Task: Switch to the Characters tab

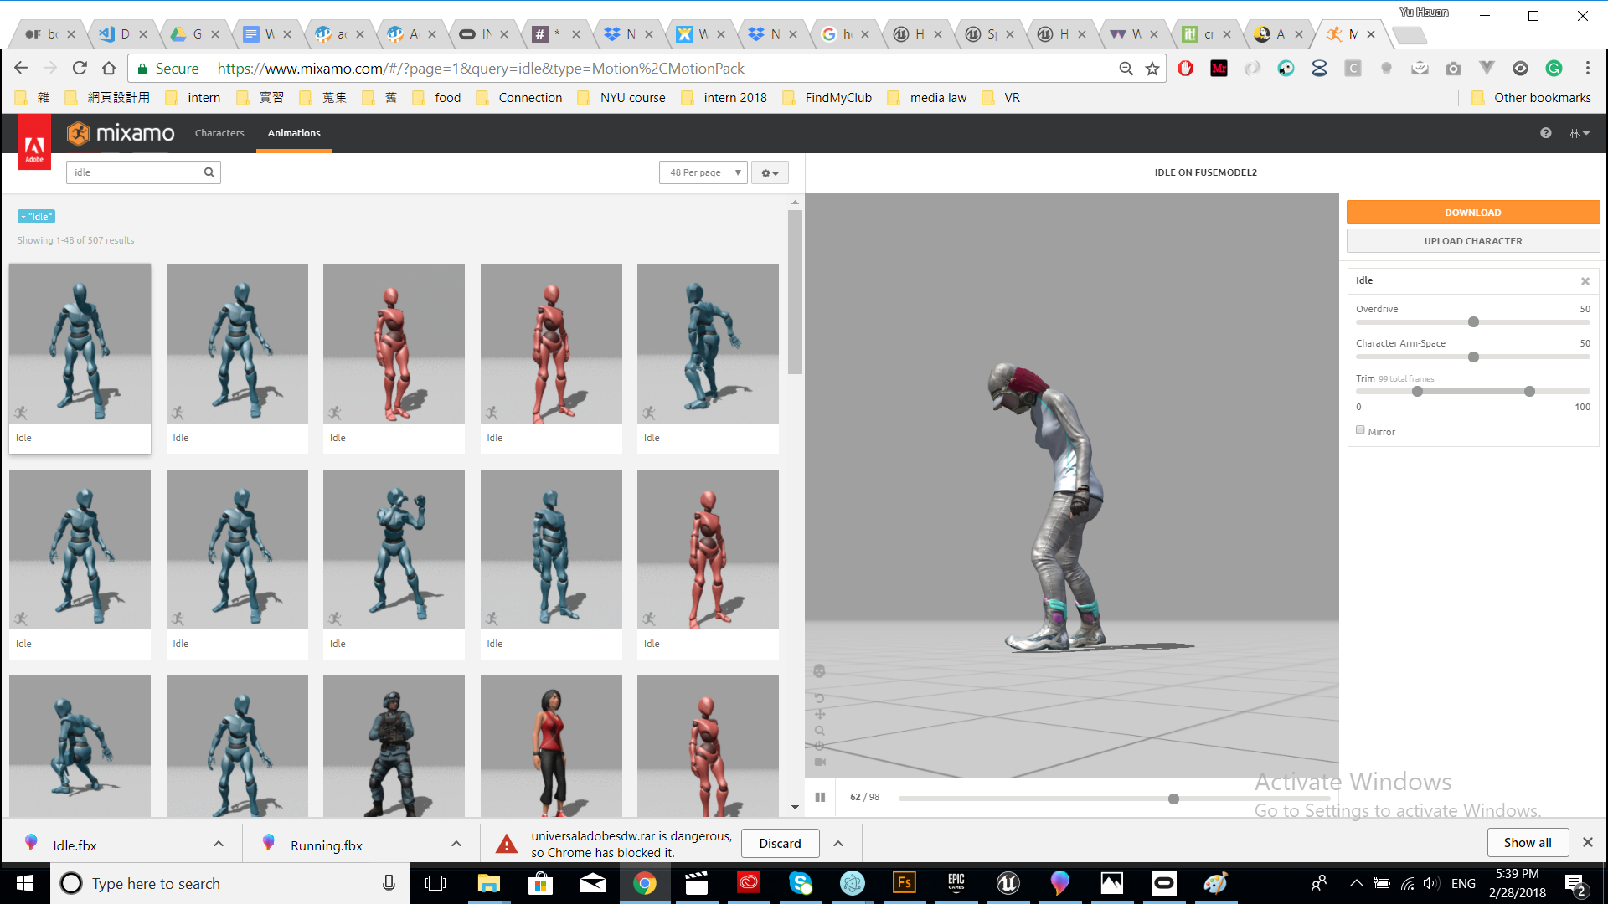Action: pos(219,133)
